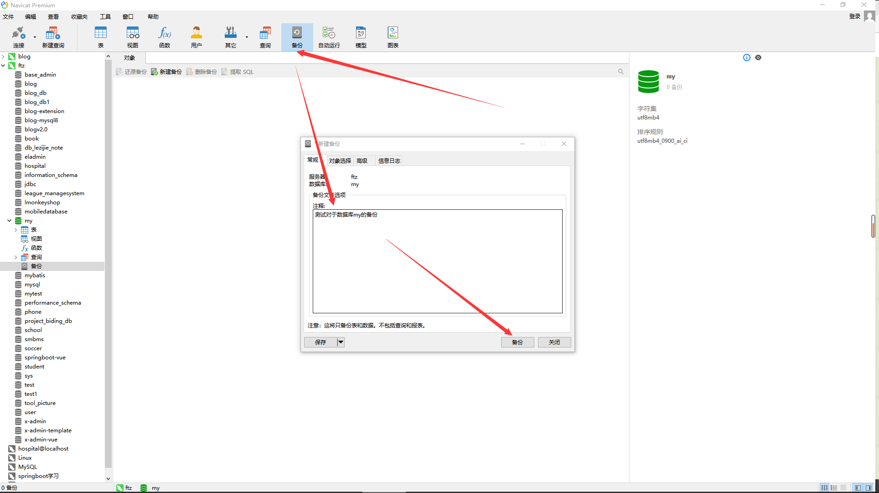Select 信息日志 tab in backup dialog
This screenshot has width=879, height=493.
pyautogui.click(x=389, y=160)
